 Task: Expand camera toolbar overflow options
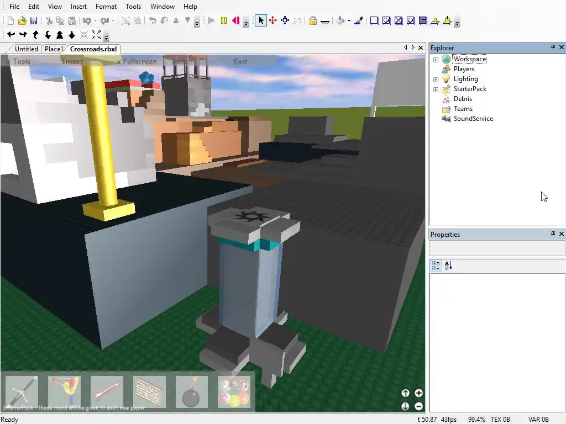click(106, 36)
